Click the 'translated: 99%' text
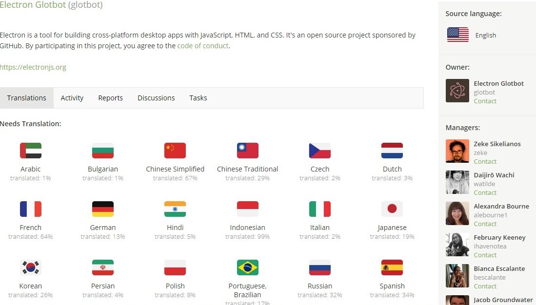 247,236
